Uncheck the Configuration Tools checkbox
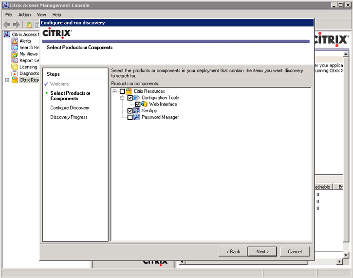 (x=130, y=98)
